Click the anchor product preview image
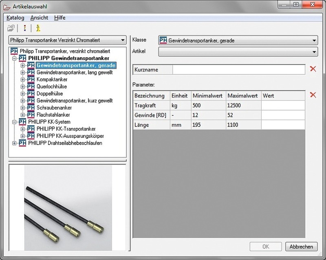 68,207
